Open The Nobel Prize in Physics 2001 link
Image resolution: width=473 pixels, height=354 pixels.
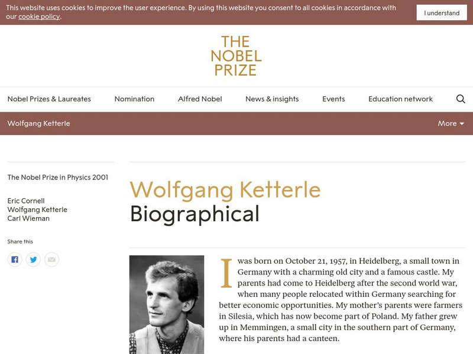point(57,177)
